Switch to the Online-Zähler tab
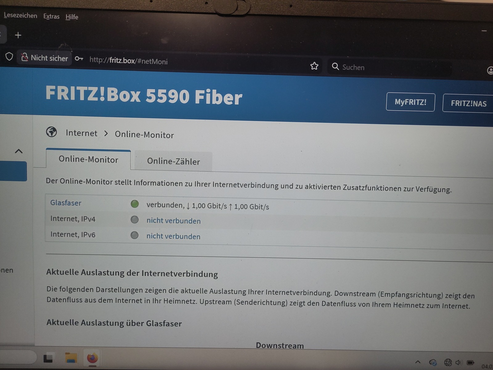Viewport: 493px width, 370px height. (173, 161)
